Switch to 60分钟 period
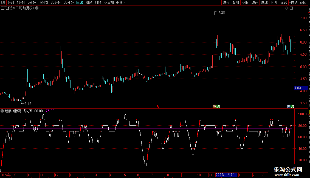This screenshot has height=178, width=310. coord(68,2)
